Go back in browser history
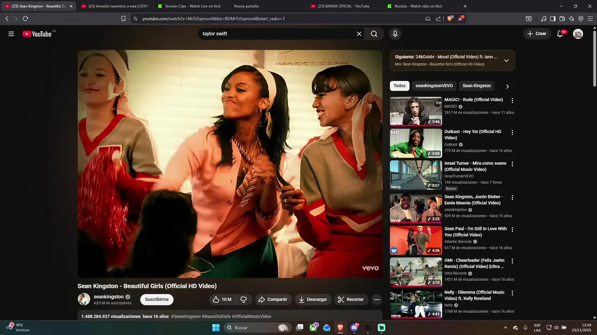The height and width of the screenshot is (335, 597). click(x=7, y=19)
